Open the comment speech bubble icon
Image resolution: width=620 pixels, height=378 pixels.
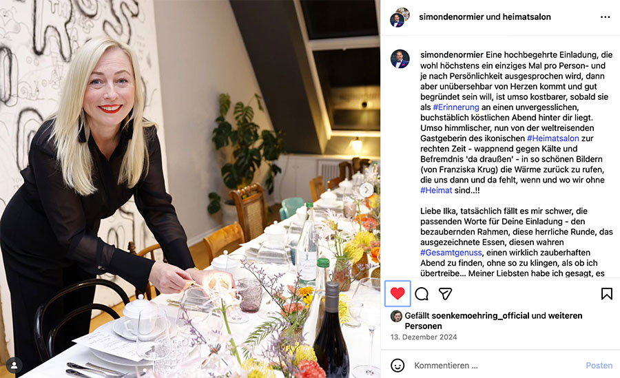(422, 294)
